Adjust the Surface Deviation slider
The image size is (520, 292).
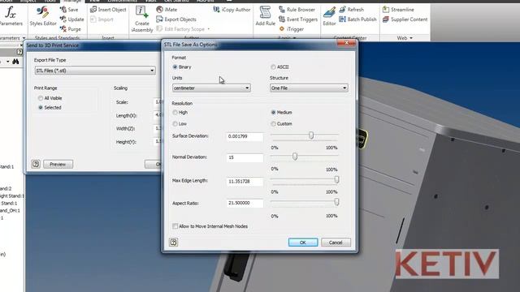point(311,135)
